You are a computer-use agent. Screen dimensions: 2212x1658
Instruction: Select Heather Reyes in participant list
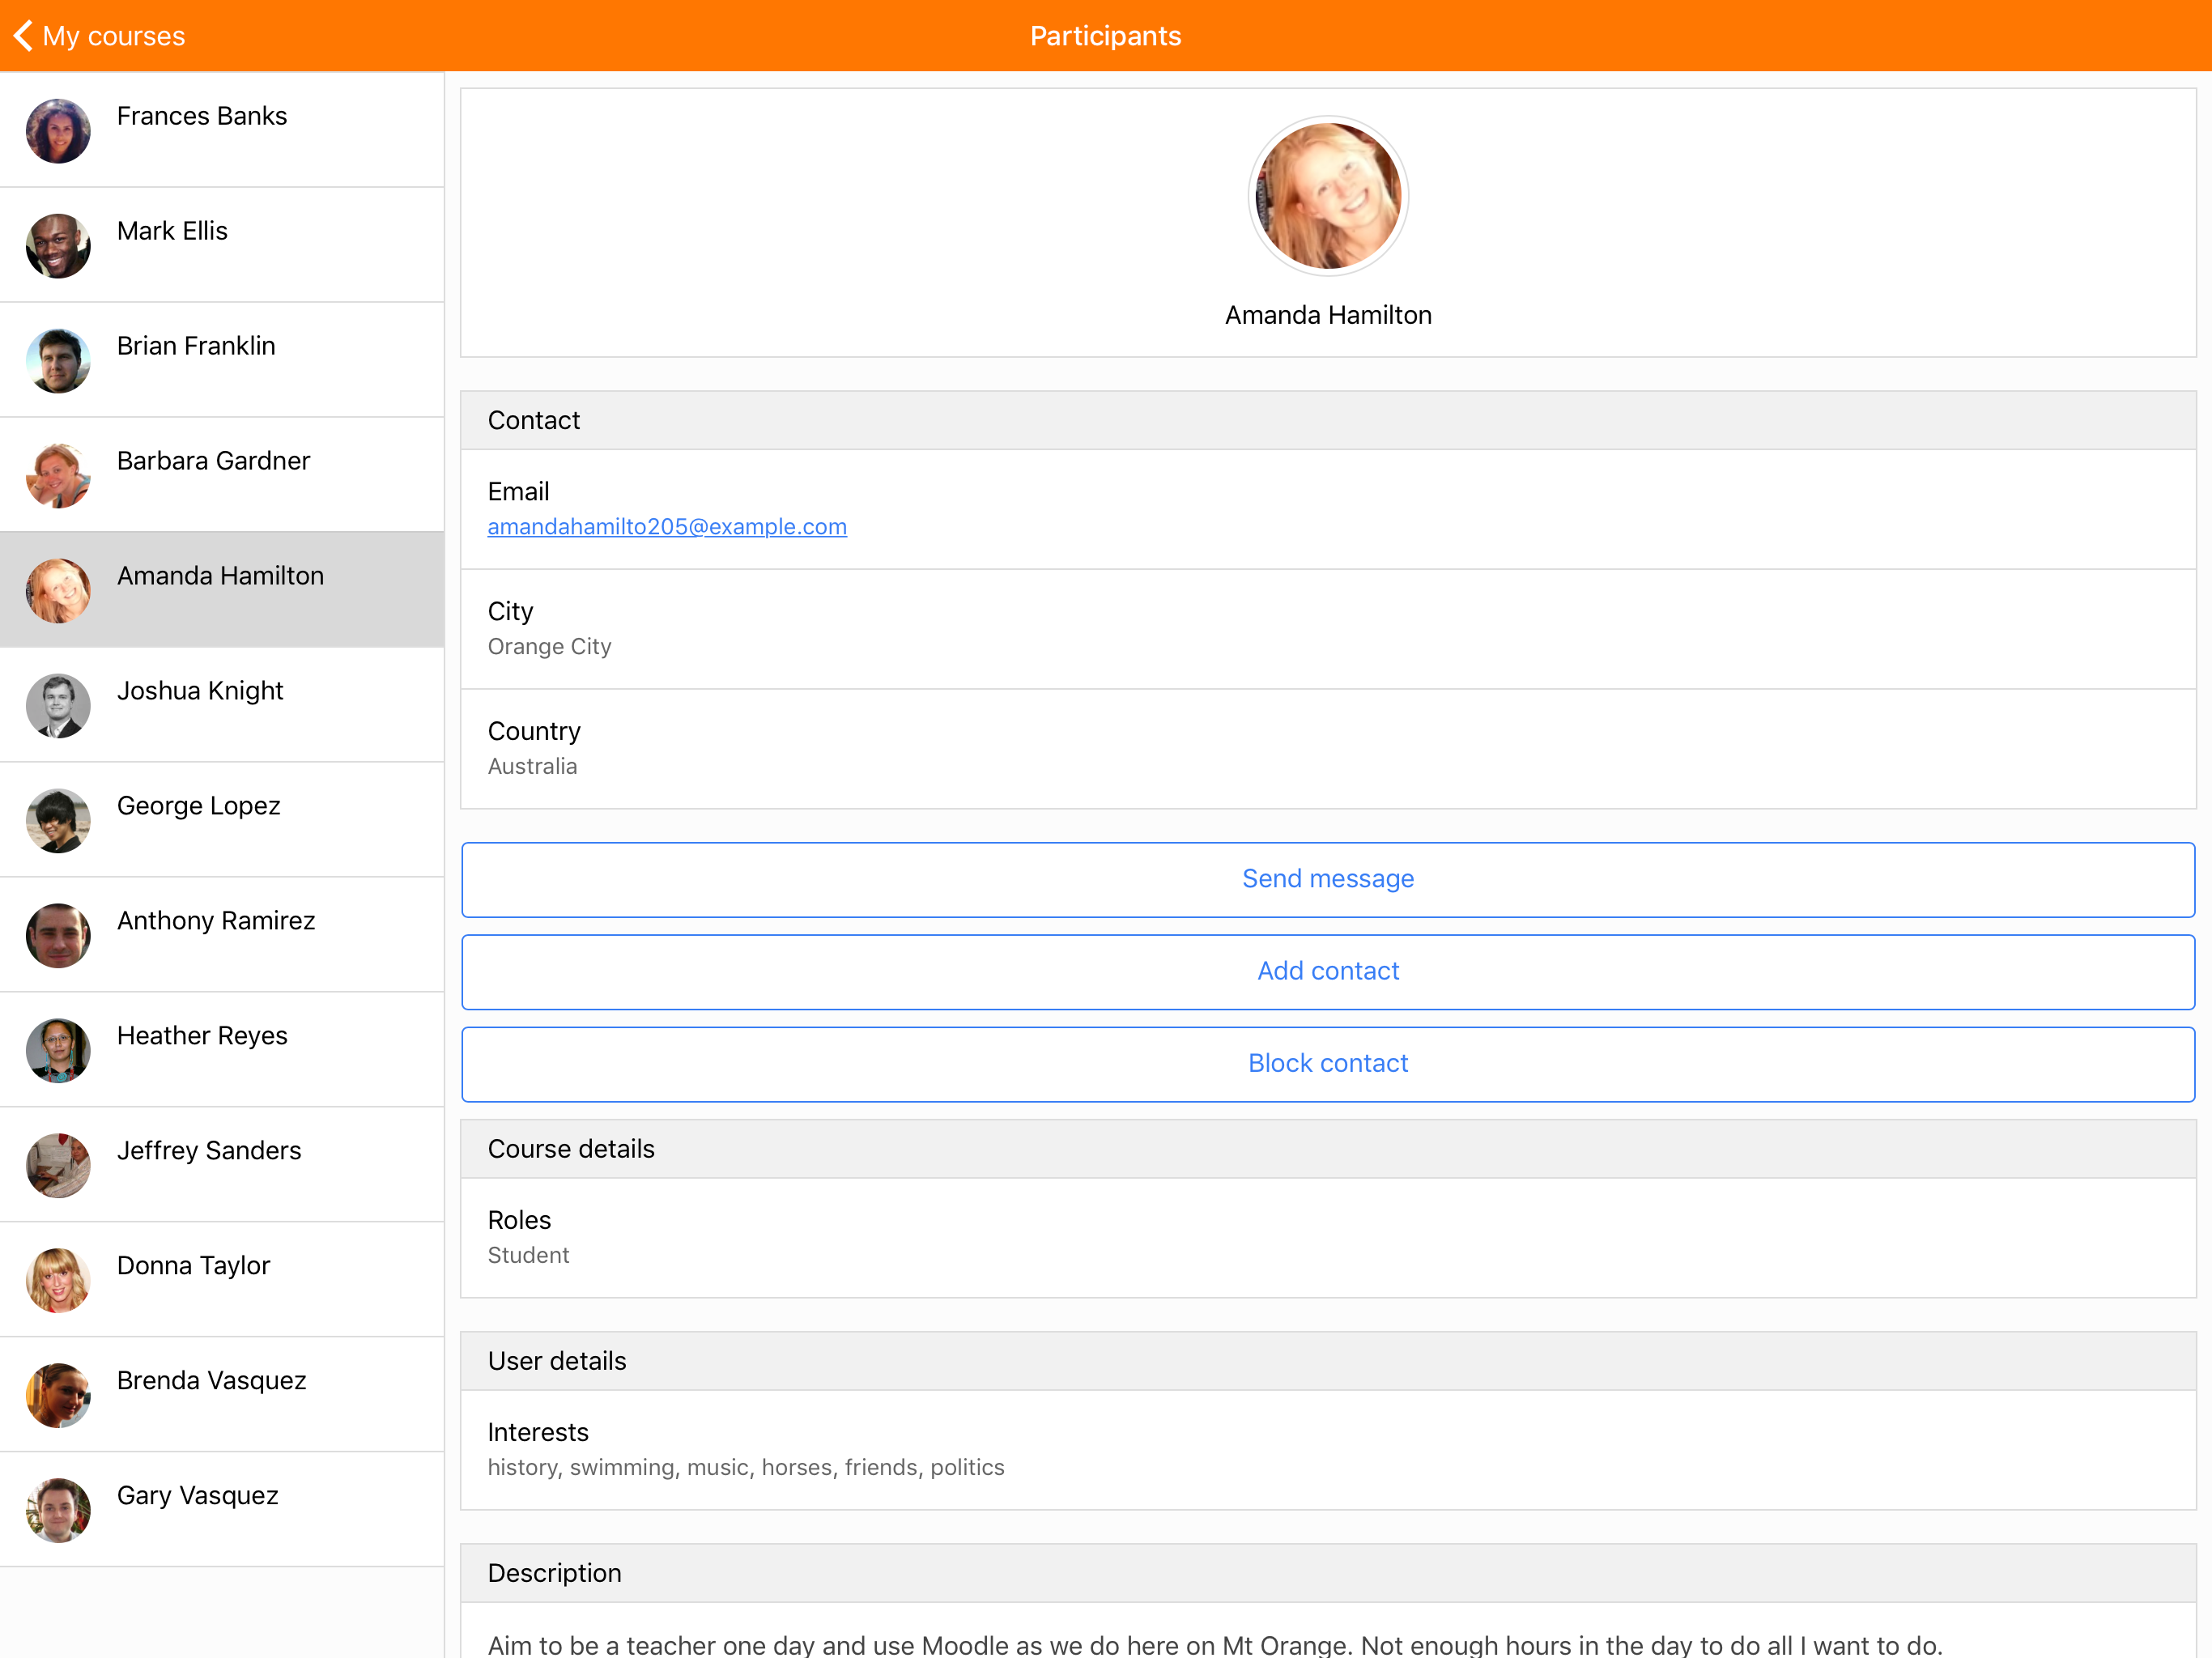(222, 1050)
